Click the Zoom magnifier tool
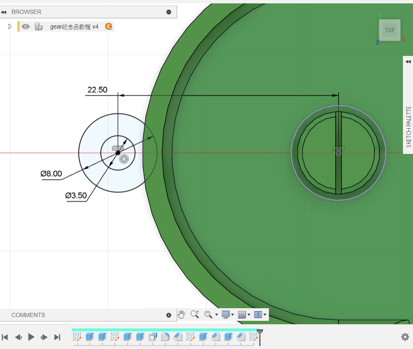Viewport: 413px width, 349px height. [x=195, y=314]
